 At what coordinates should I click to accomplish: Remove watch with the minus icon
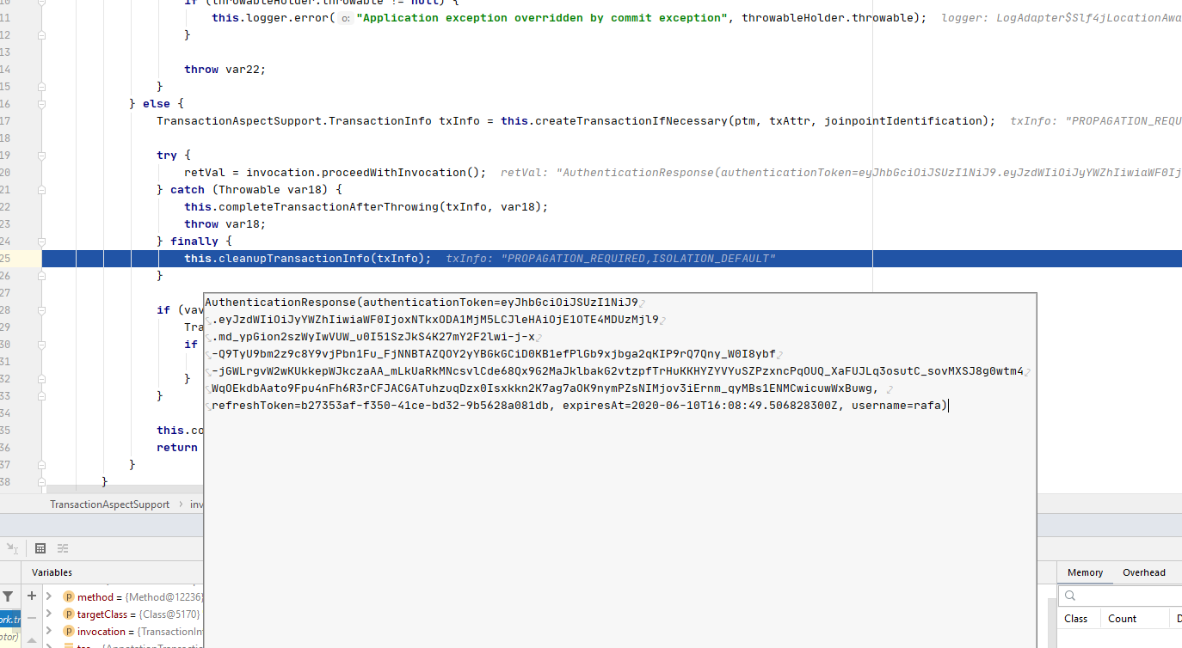32,617
